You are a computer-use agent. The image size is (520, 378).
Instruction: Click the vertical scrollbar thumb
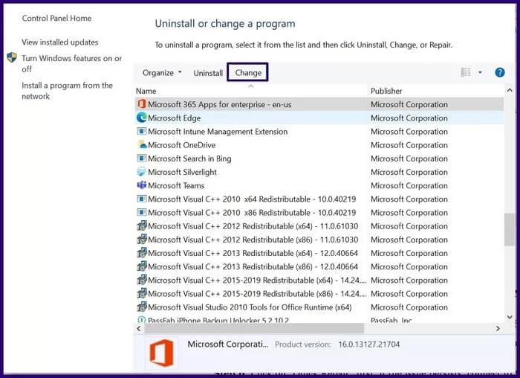pos(510,229)
